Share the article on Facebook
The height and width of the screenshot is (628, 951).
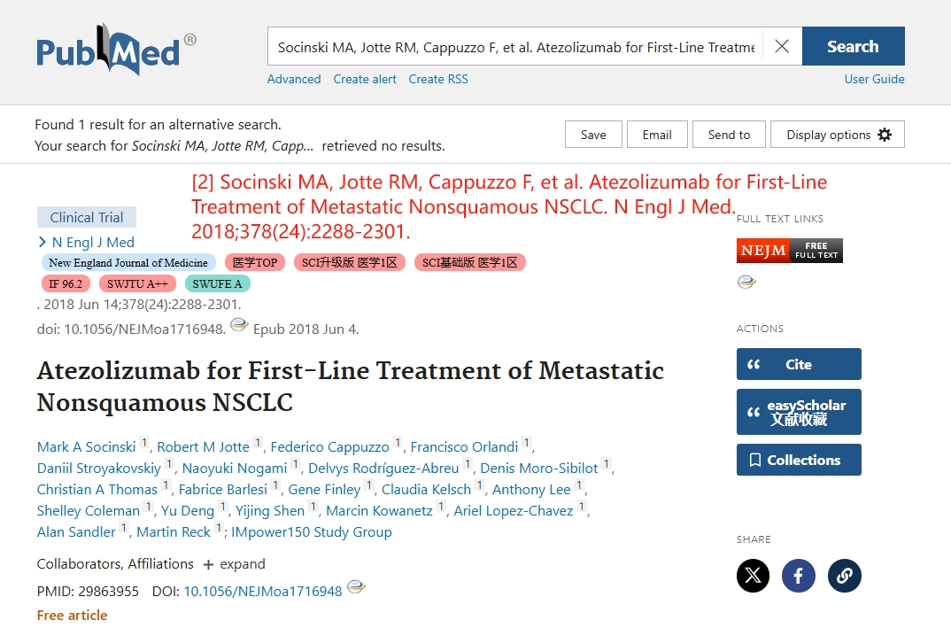798,575
